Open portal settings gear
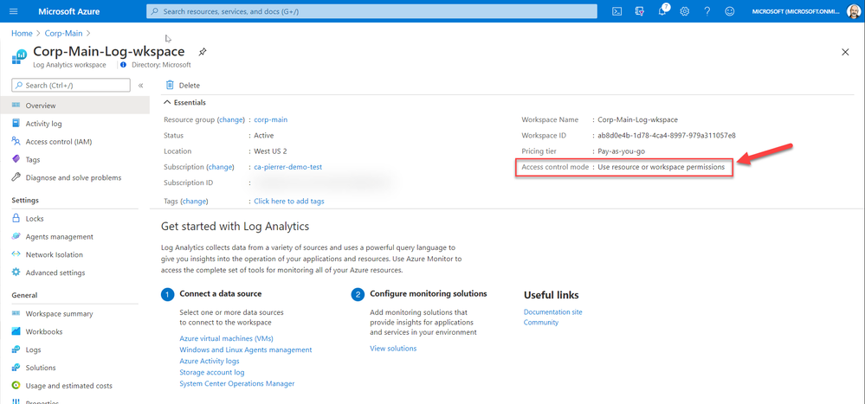Image resolution: width=865 pixels, height=404 pixels. tap(685, 11)
